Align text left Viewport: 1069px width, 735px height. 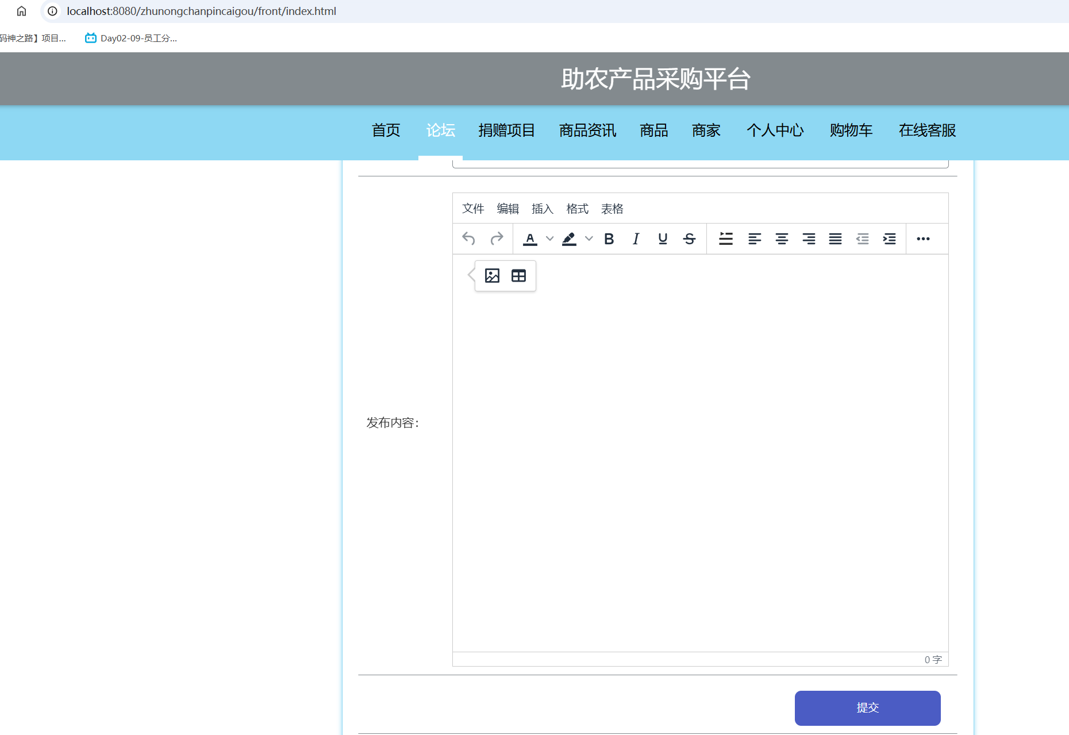(x=755, y=238)
